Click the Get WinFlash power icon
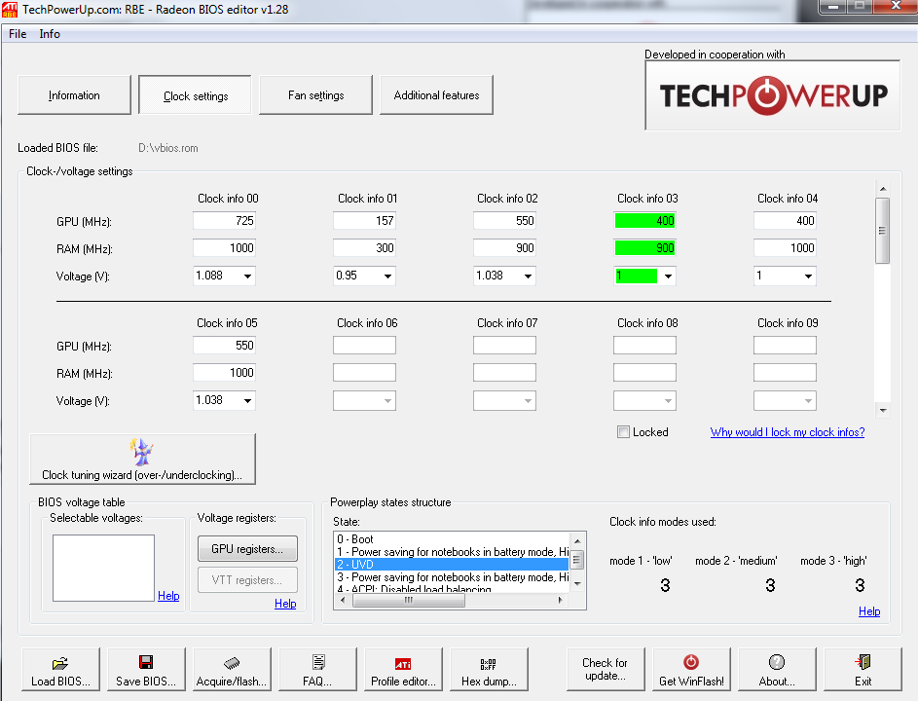This screenshot has height=701, width=918. tap(691, 662)
